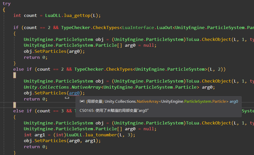Click orange NativeArray inside the tooltip
The image size is (254, 155).
coord(148,101)
